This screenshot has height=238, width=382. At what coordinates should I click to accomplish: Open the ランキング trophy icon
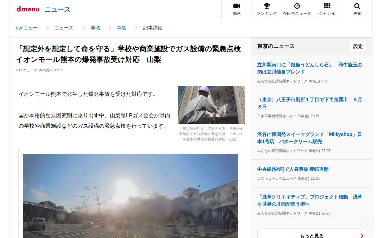tap(267, 6)
